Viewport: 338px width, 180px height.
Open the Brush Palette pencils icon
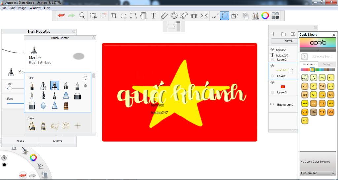(255, 16)
